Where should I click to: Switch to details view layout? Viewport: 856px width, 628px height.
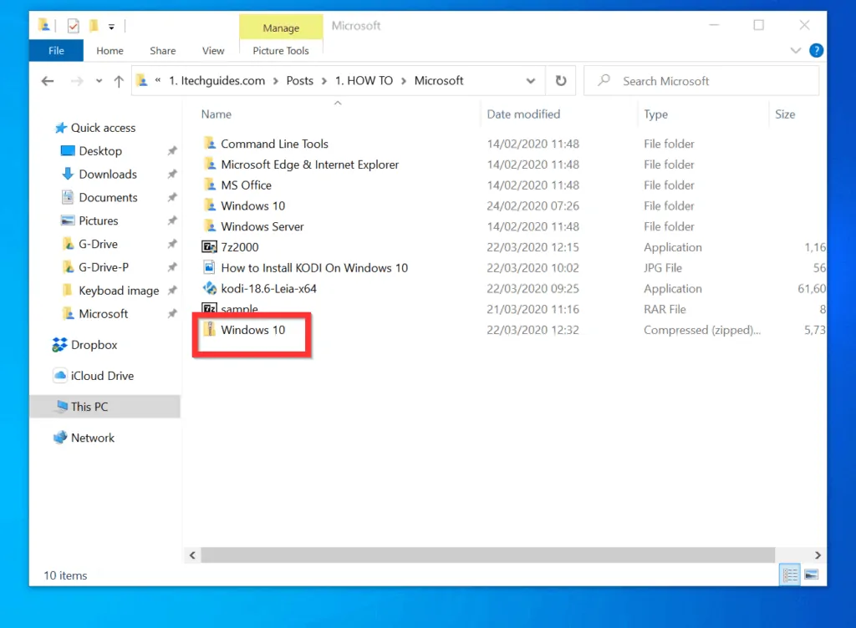[x=790, y=575]
